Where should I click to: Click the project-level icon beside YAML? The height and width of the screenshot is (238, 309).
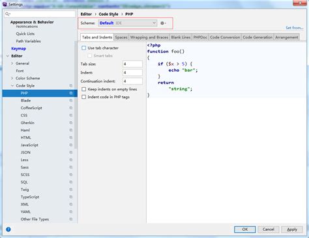coord(71,211)
